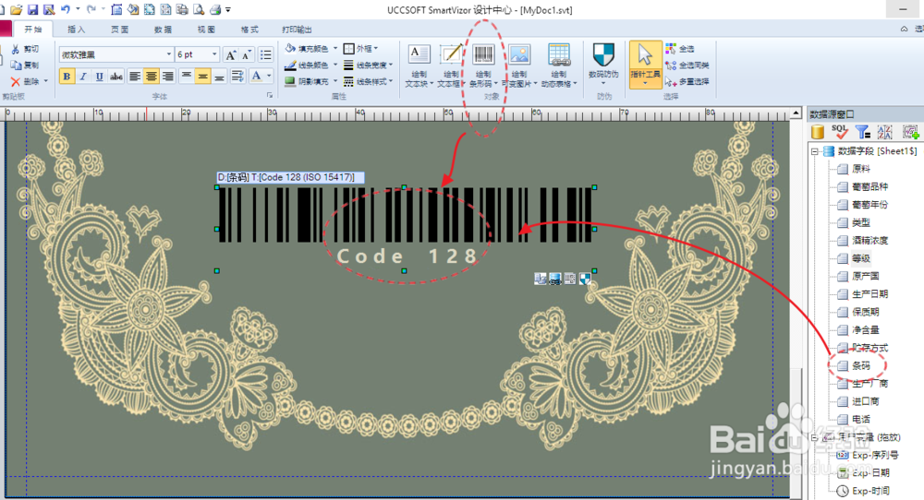Viewport: 924px width, 500px height.
Task: Open the font size dropdown showing 6 pt
Action: (214, 54)
